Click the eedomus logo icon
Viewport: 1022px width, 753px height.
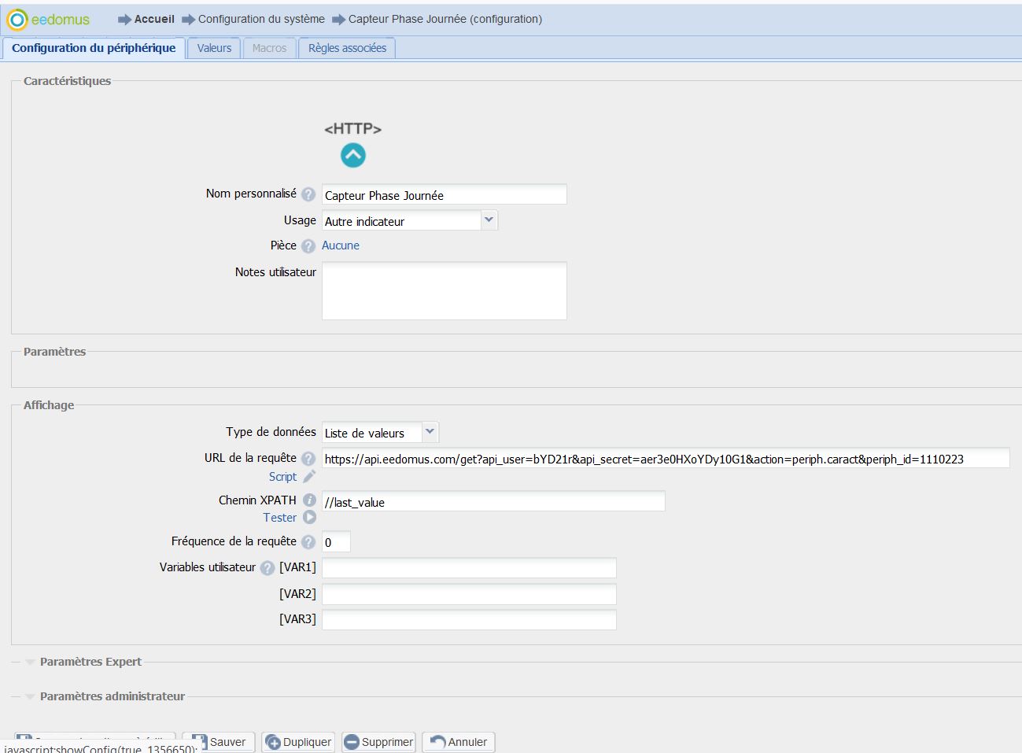(17, 20)
